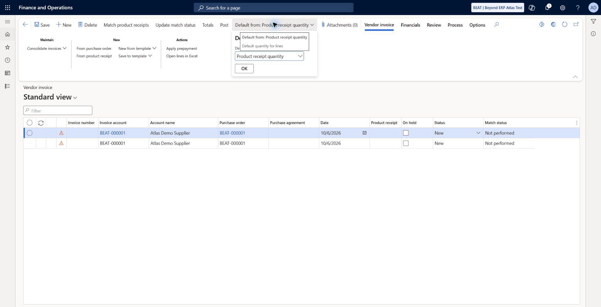Click Update match status button
Screen dimensions: 601x307
175,25
